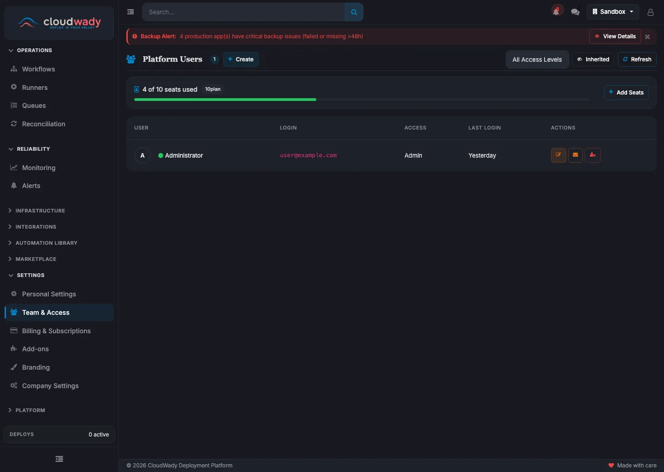Expand the Marketplace section
This screenshot has width=664, height=472.
tap(32, 259)
